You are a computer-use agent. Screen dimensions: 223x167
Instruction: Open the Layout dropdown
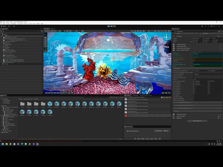click(214, 26)
